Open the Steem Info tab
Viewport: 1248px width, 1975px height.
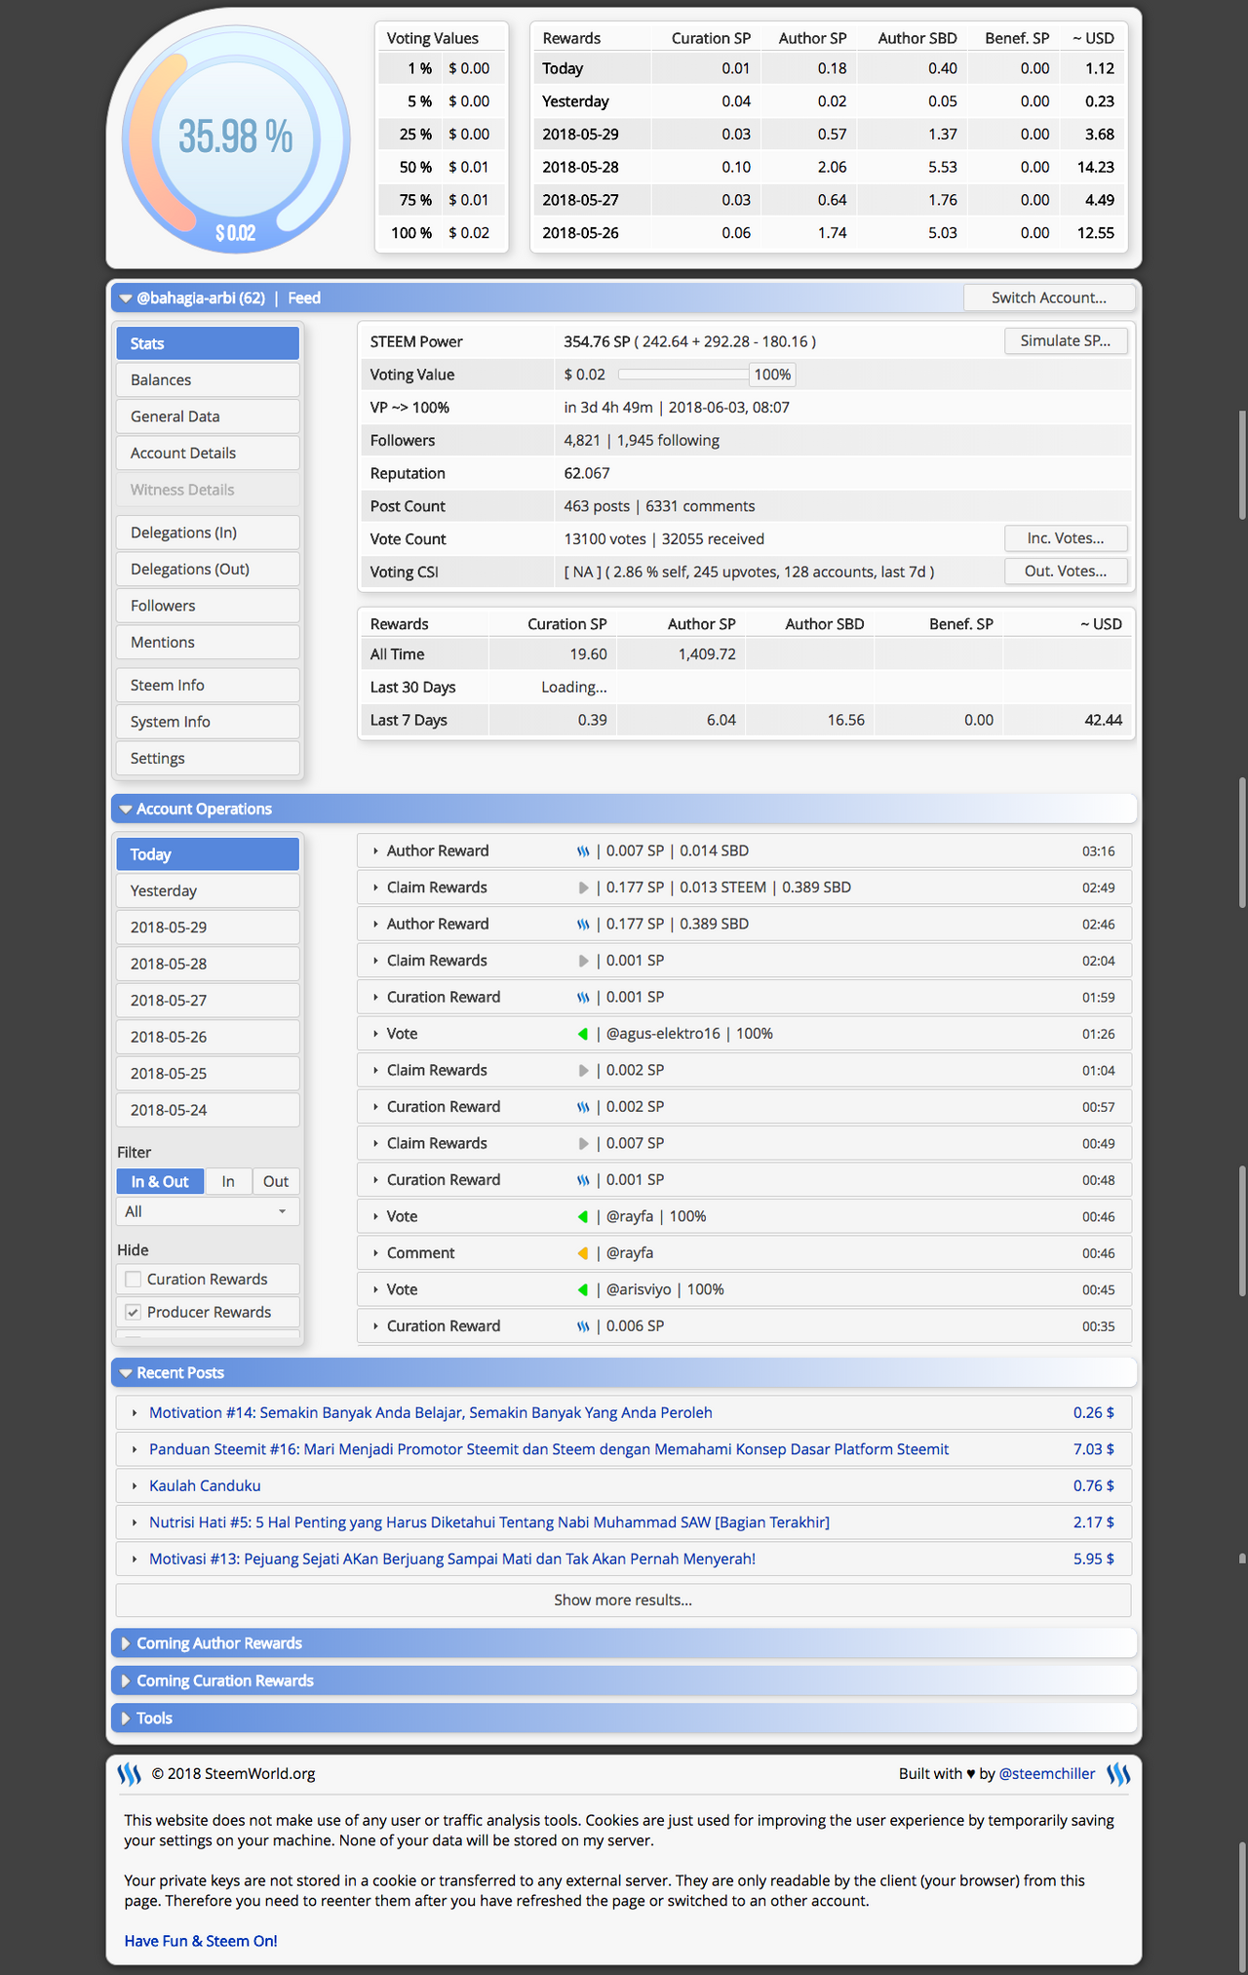click(x=208, y=686)
